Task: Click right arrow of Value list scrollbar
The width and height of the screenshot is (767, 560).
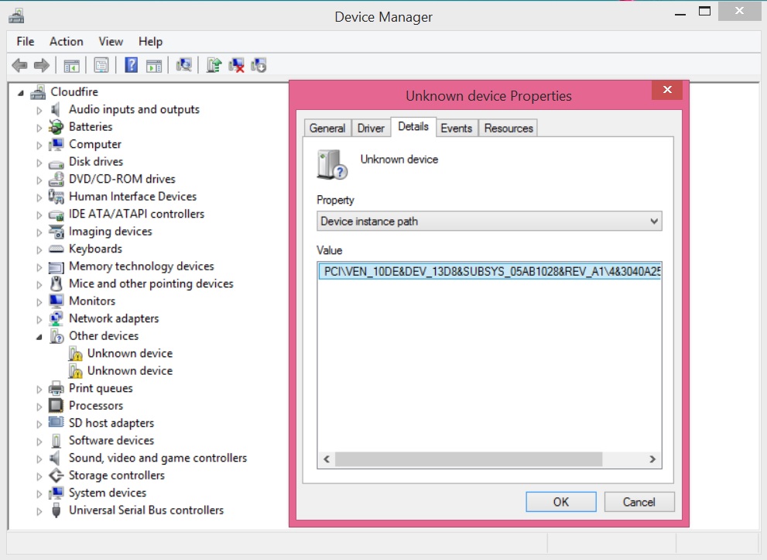Action: tap(654, 459)
